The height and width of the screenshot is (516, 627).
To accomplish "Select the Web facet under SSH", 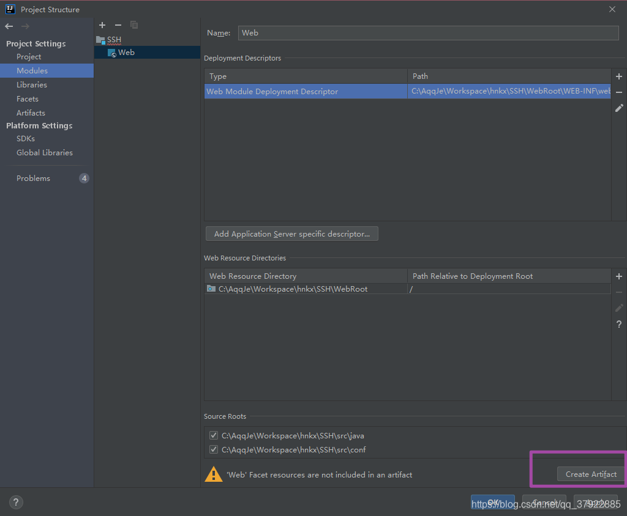I will 121,53.
